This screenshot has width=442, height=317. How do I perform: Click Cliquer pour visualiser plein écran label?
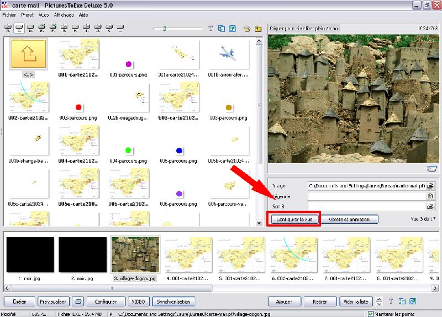[303, 29]
